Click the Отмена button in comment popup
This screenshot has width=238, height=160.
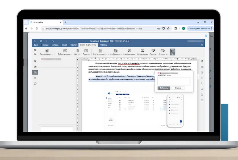click(178, 88)
